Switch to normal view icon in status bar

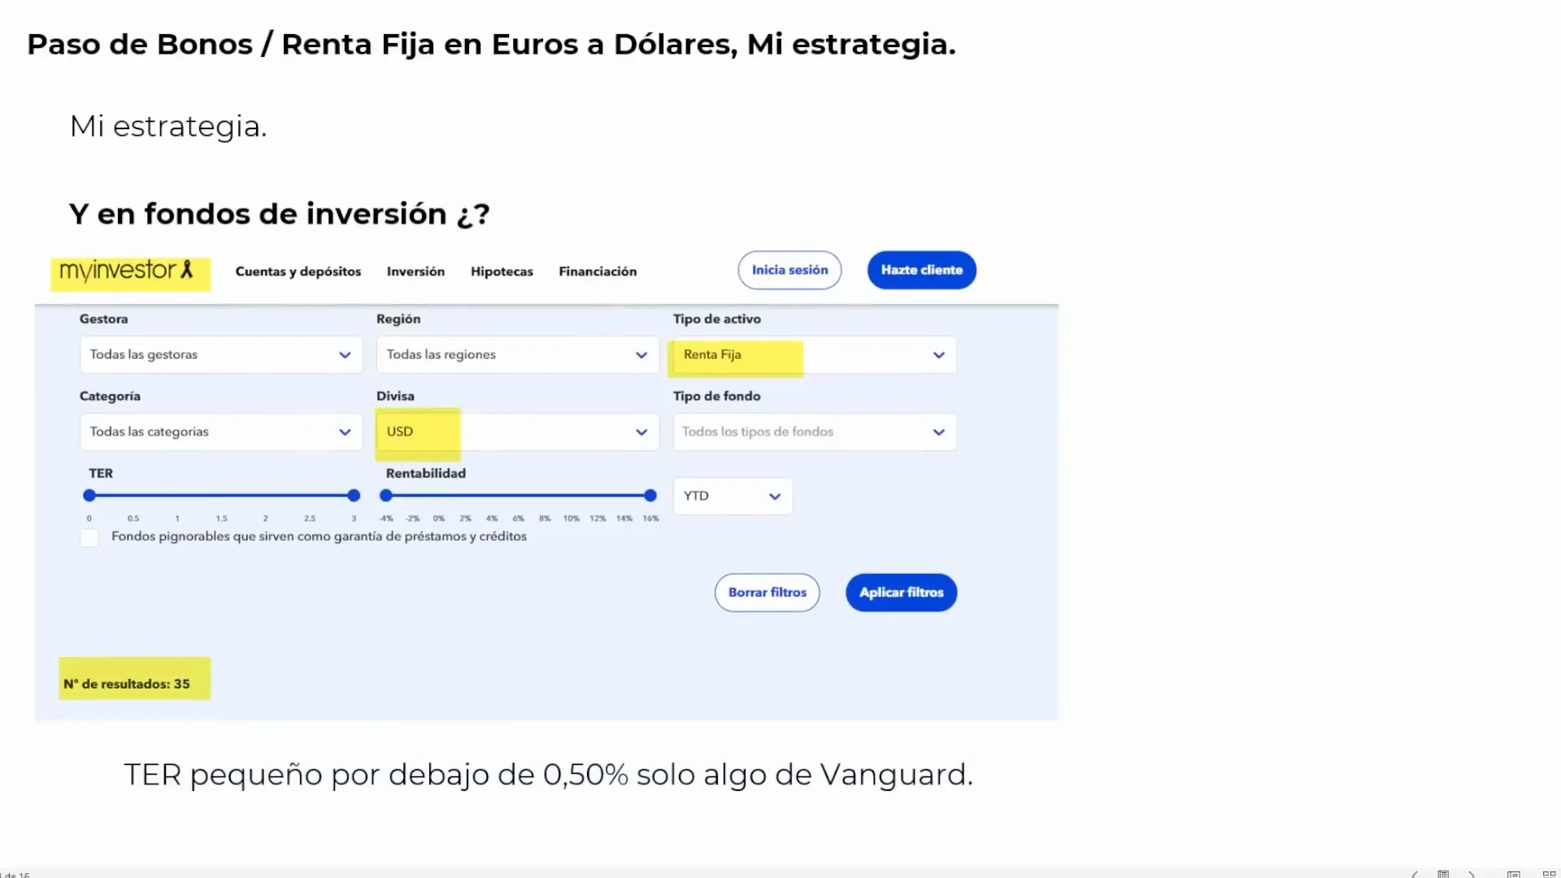click(1513, 874)
